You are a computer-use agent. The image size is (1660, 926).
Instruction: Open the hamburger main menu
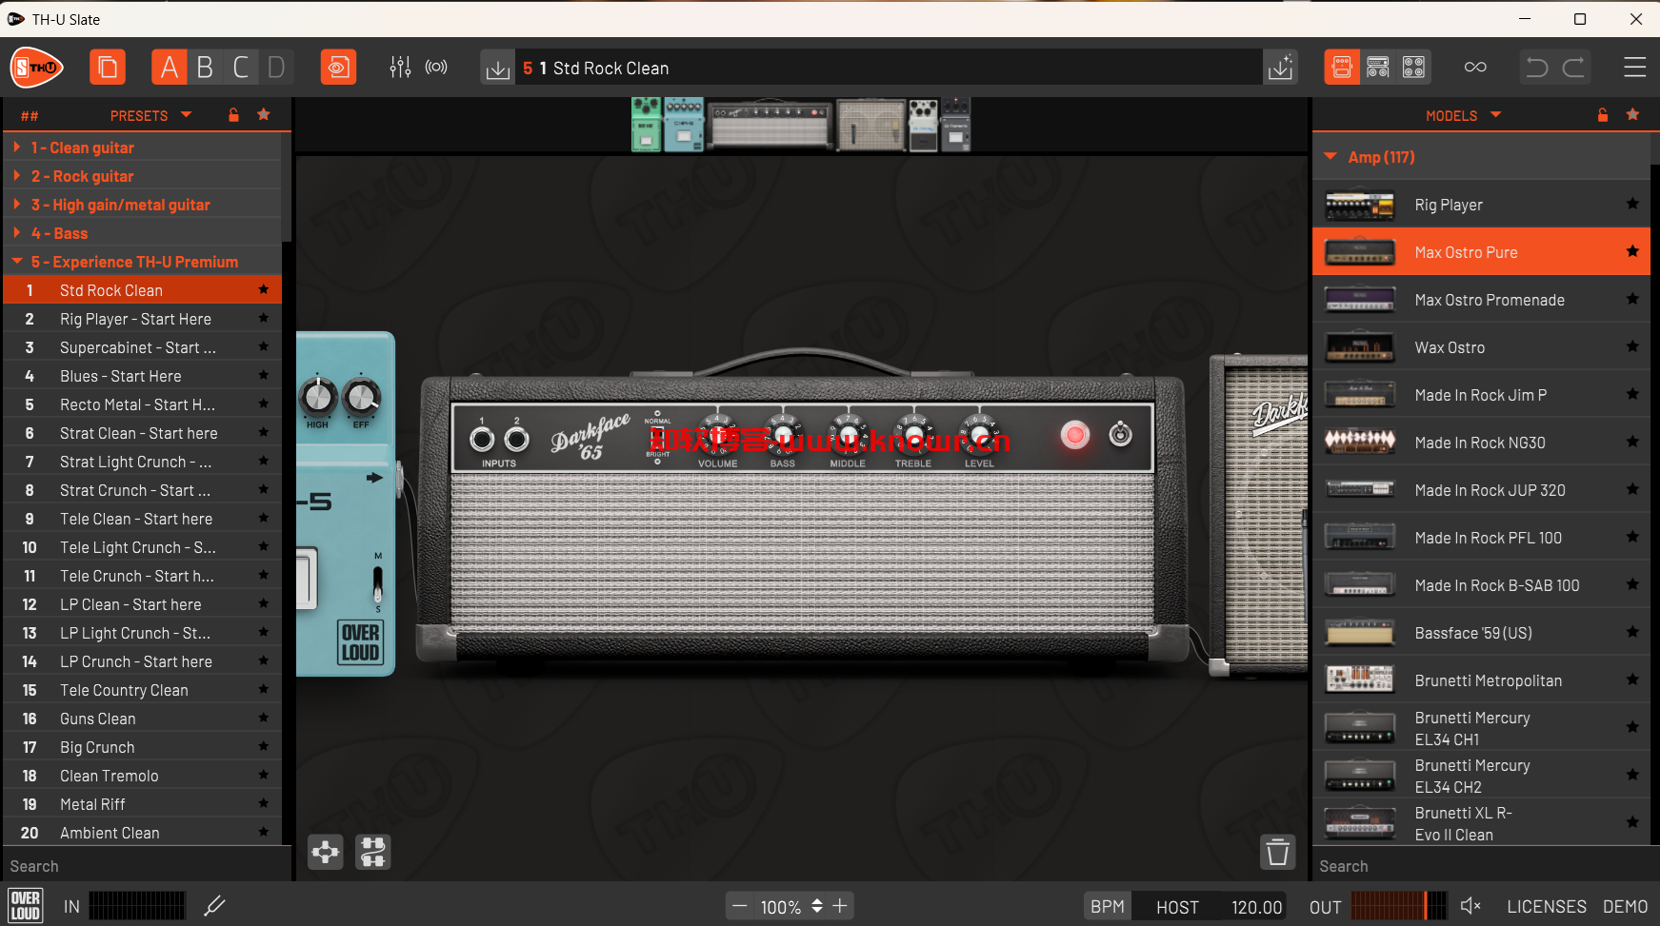(1634, 67)
